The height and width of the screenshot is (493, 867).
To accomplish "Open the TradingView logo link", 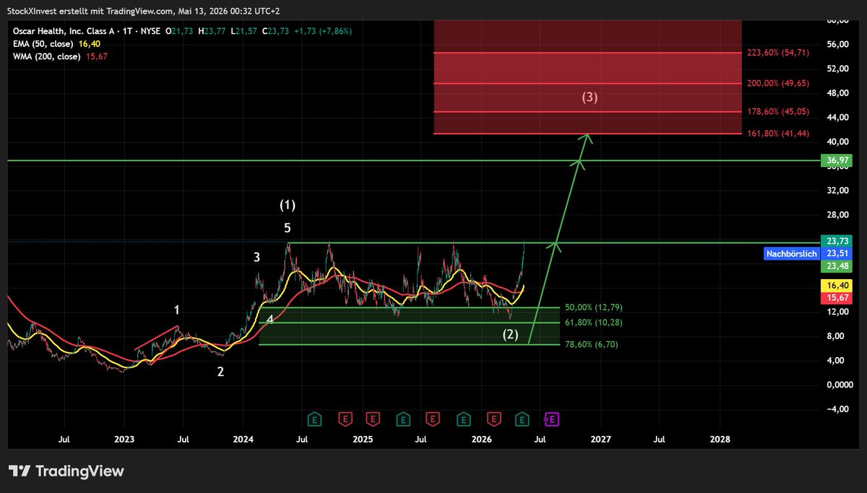I will pyautogui.click(x=66, y=471).
